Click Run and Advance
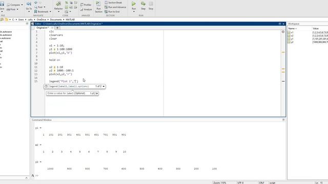The width and height of the screenshot is (328, 184). [115, 7]
